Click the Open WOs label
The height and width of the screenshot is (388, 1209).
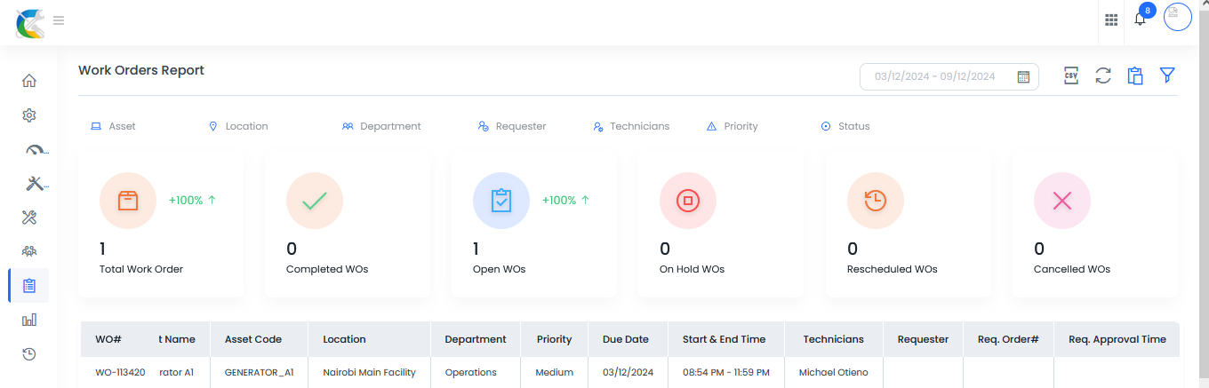[x=500, y=269]
